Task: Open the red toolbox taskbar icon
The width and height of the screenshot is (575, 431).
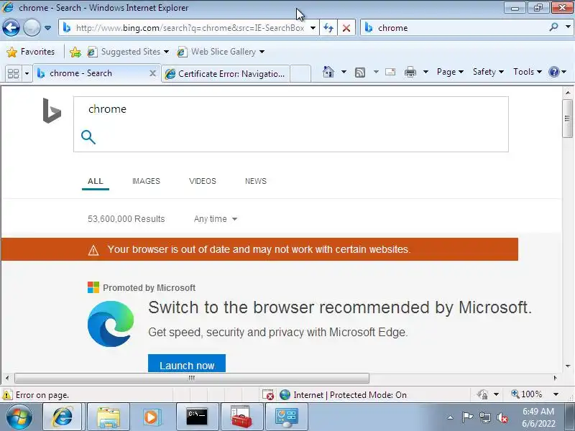Action: click(241, 417)
